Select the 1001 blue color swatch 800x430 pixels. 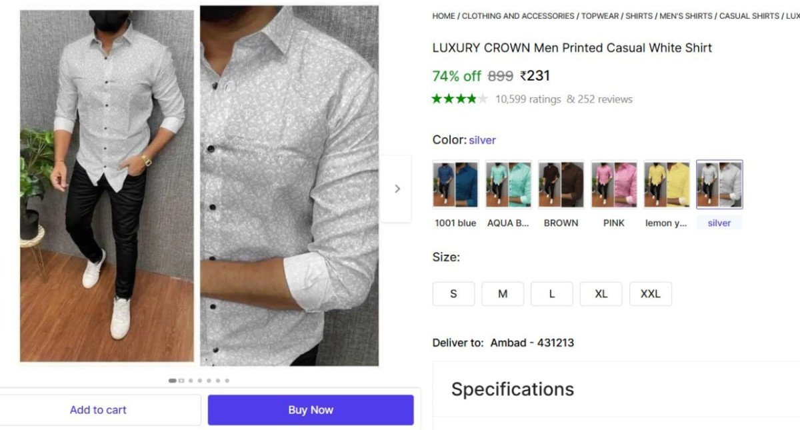click(455, 185)
